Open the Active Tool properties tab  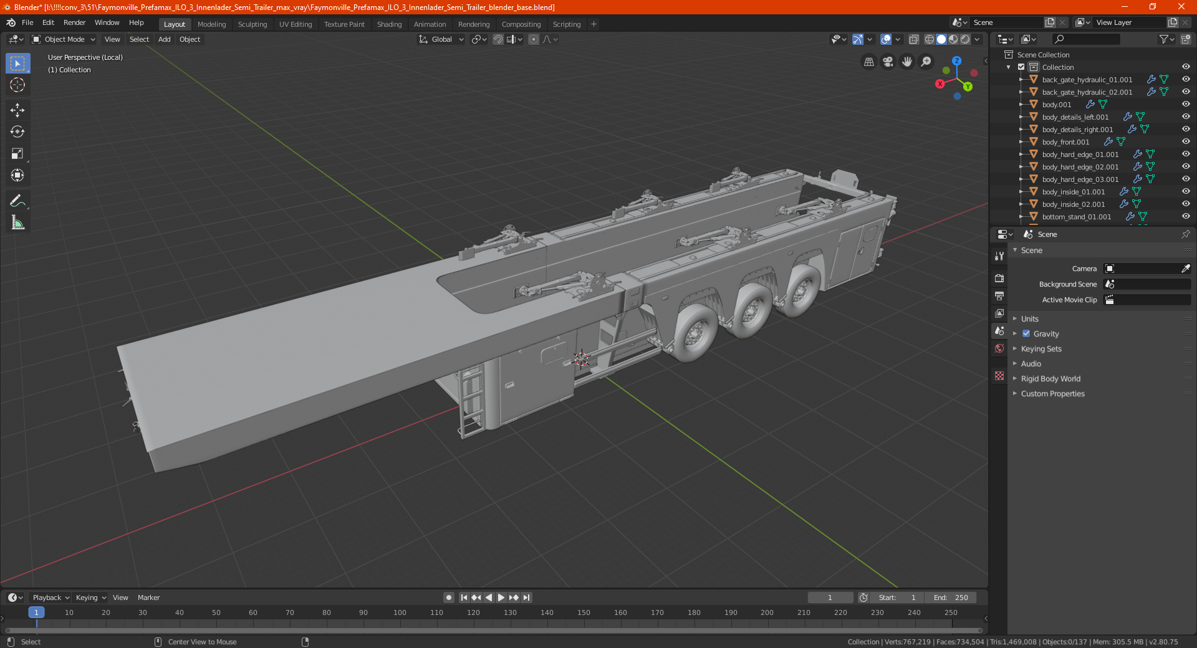(999, 256)
